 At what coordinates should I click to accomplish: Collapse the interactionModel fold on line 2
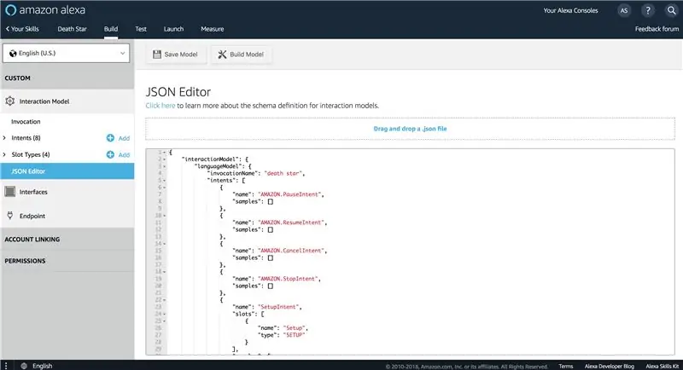[165, 159]
